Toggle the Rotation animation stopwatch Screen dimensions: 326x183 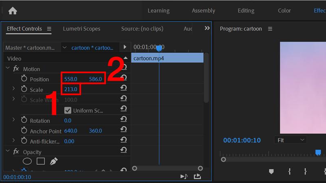(x=24, y=120)
